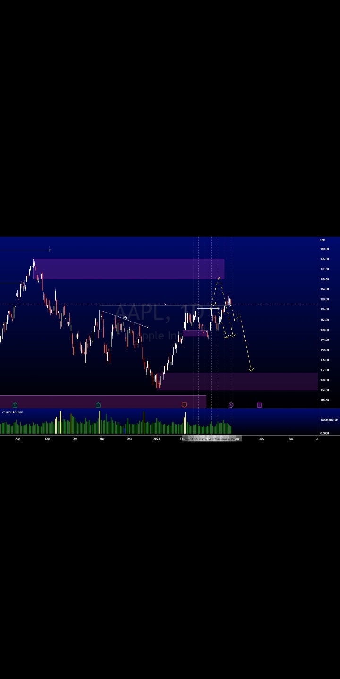Select the lower purple zone near 128.00
Viewport: 340px width, 679px height.
click(238, 381)
